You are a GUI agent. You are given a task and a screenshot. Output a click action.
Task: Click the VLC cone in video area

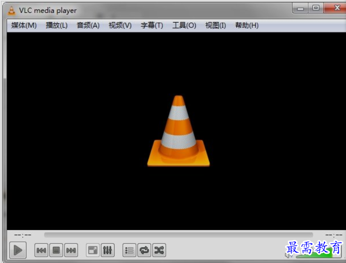[x=178, y=131]
